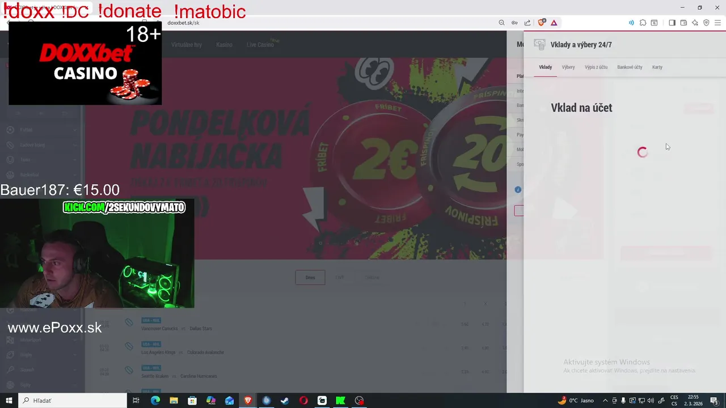
Task: Click the Vklad na účet heading
Action: point(581,108)
